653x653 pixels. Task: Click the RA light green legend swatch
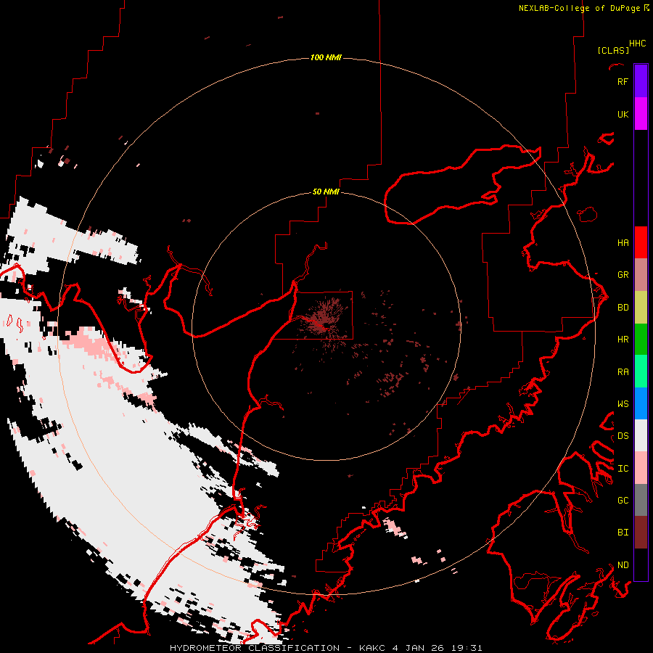tap(641, 371)
